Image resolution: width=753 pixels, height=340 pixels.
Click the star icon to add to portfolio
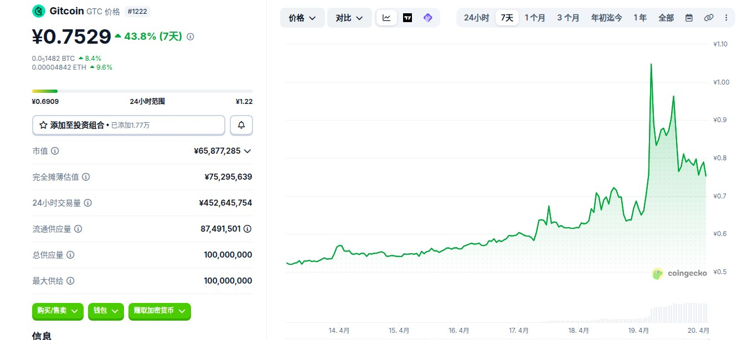point(43,125)
